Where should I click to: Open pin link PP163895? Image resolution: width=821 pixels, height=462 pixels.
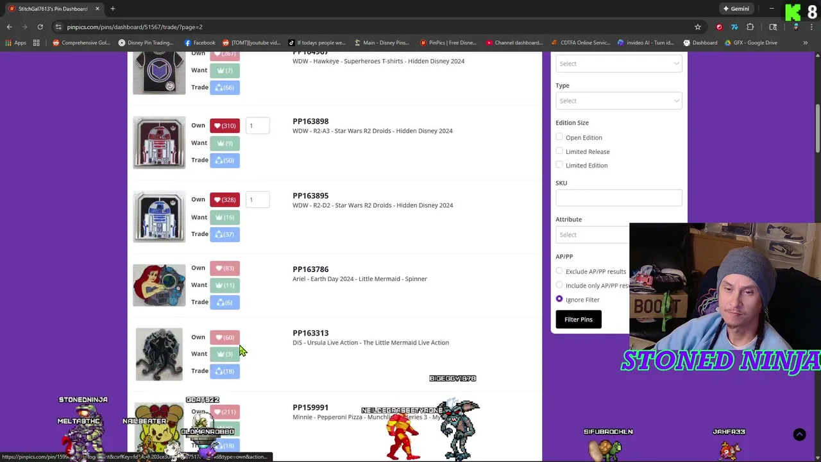click(310, 196)
